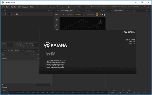This screenshot has width=152, height=95.
Task: Expand the chevron next to Viewer Edit
Action: pos(63,15)
